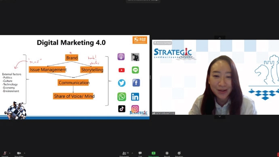Select the divider between slide and video

point(150,77)
